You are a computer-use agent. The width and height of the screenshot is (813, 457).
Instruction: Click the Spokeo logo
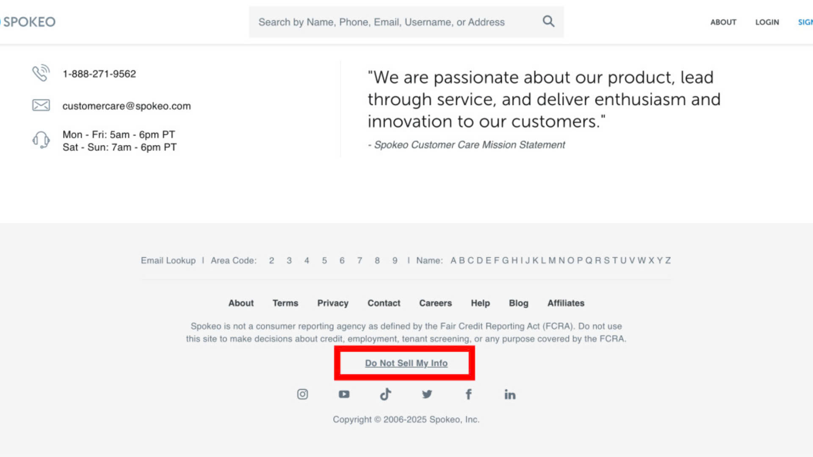point(29,22)
